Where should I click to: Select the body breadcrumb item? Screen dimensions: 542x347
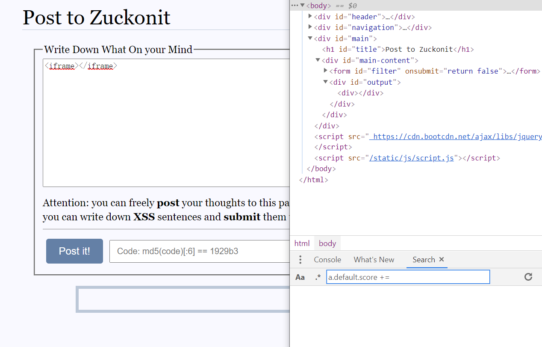coord(327,243)
